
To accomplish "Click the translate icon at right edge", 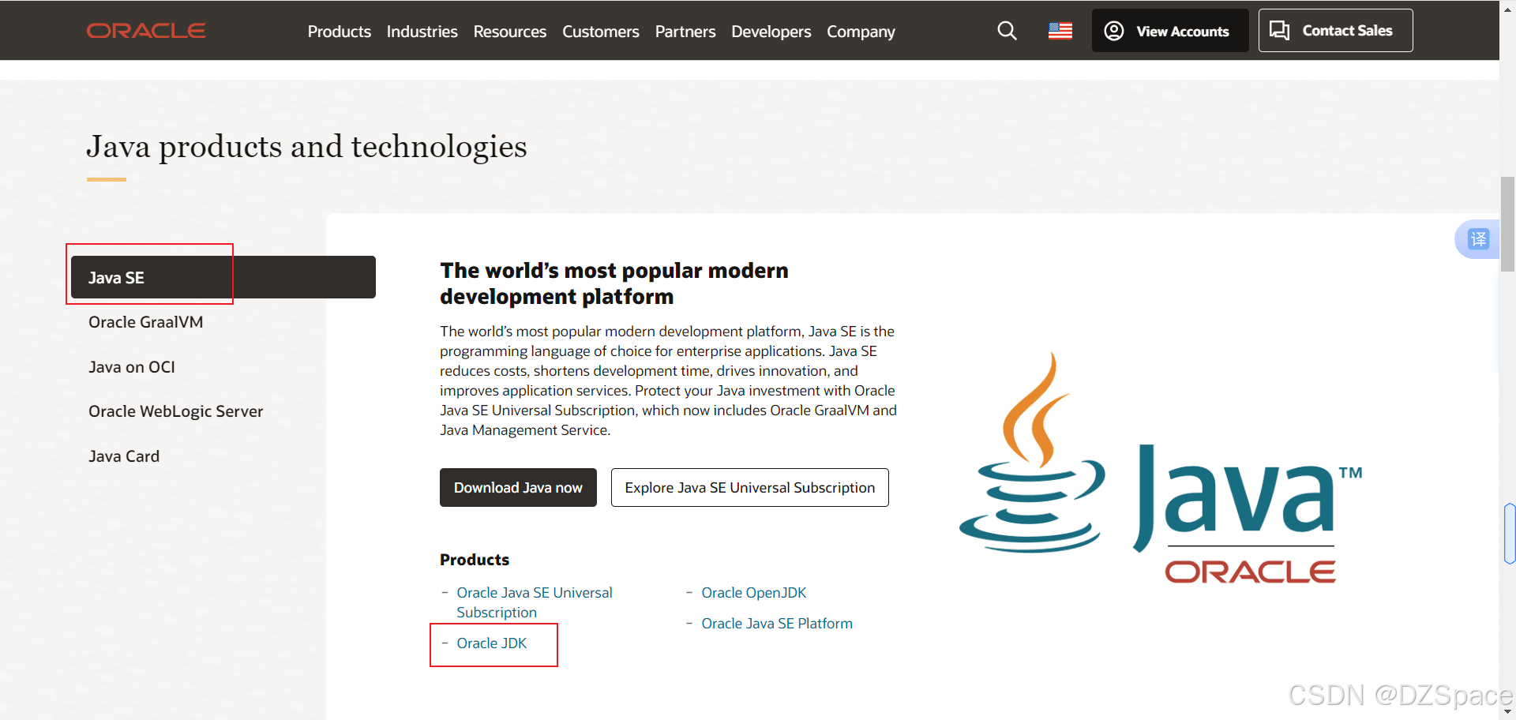I will point(1478,238).
